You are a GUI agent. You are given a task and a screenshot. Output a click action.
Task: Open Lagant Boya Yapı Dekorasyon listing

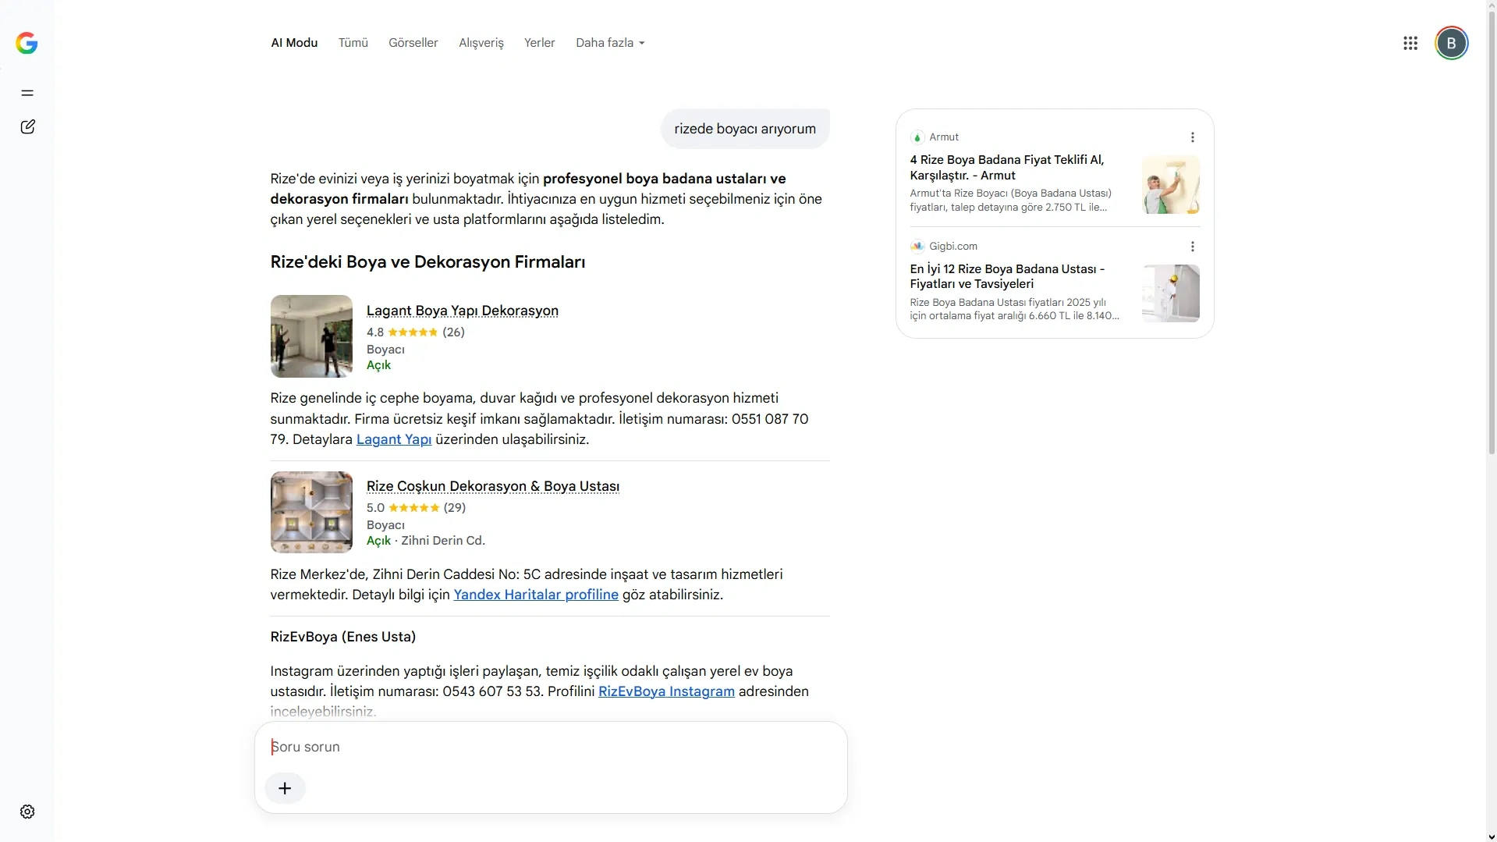[463, 311]
